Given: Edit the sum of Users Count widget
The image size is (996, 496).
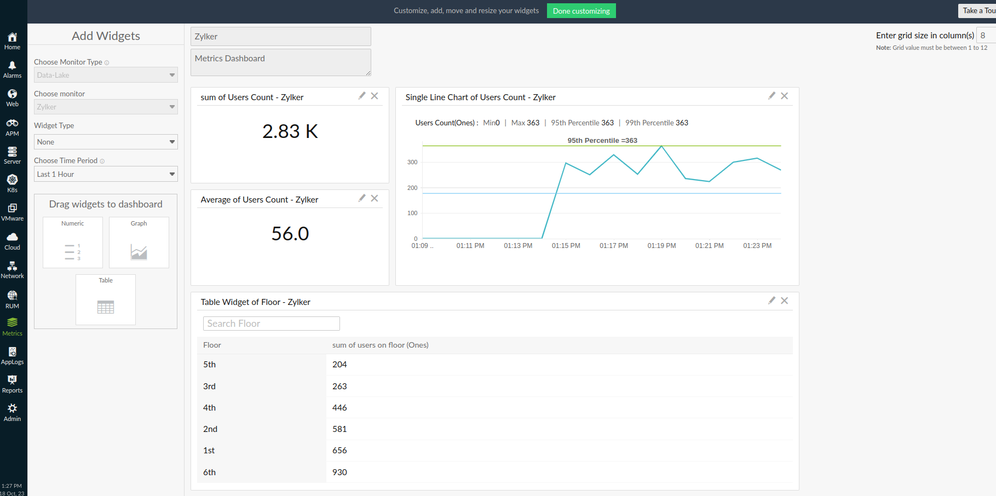Looking at the screenshot, I should pyautogui.click(x=361, y=95).
